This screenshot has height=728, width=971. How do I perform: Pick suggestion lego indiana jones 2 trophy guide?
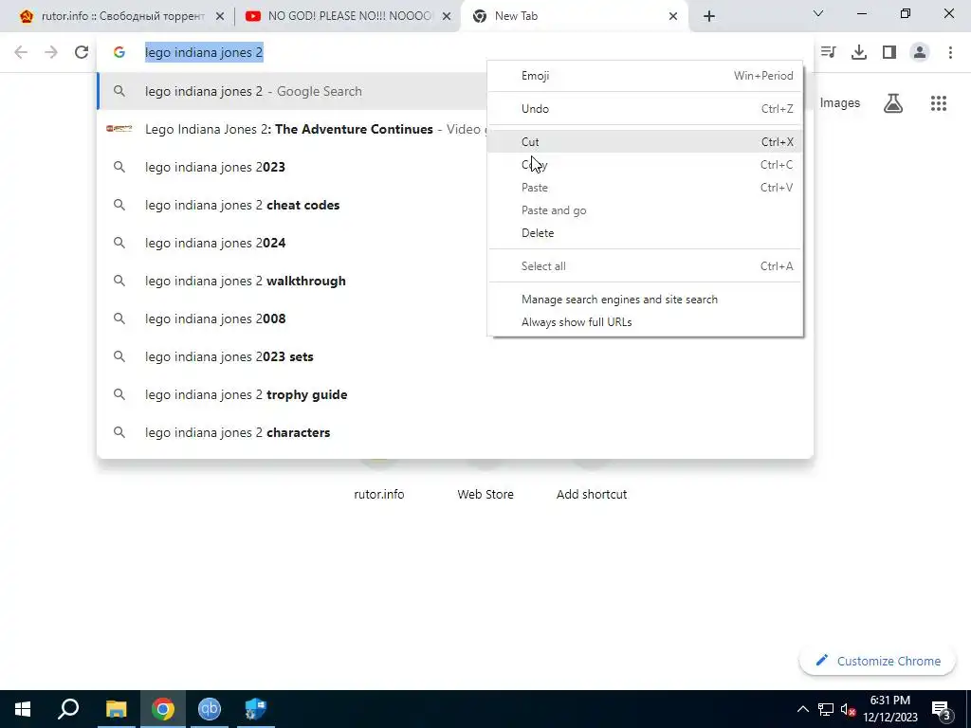point(454,394)
